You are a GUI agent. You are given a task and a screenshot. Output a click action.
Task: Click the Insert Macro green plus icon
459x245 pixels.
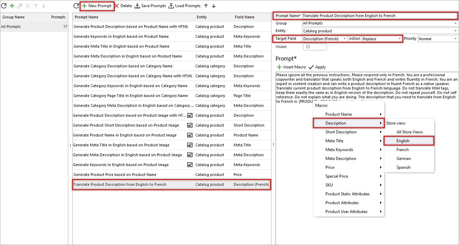point(280,67)
